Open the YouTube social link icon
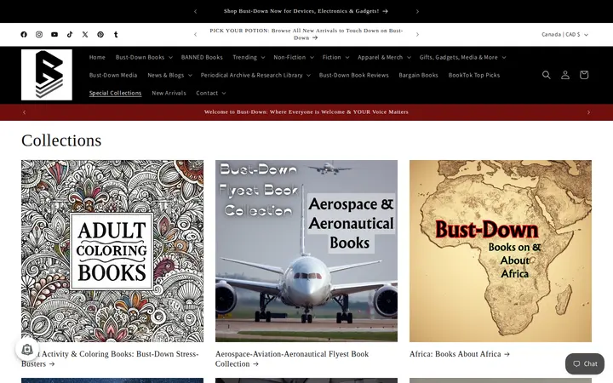Viewport: 613px width, 383px height. point(54,34)
